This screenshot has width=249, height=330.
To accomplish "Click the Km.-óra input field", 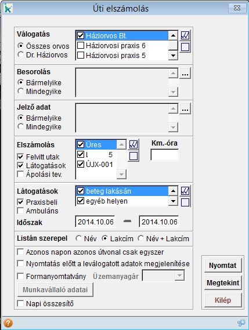I will [164, 155].
